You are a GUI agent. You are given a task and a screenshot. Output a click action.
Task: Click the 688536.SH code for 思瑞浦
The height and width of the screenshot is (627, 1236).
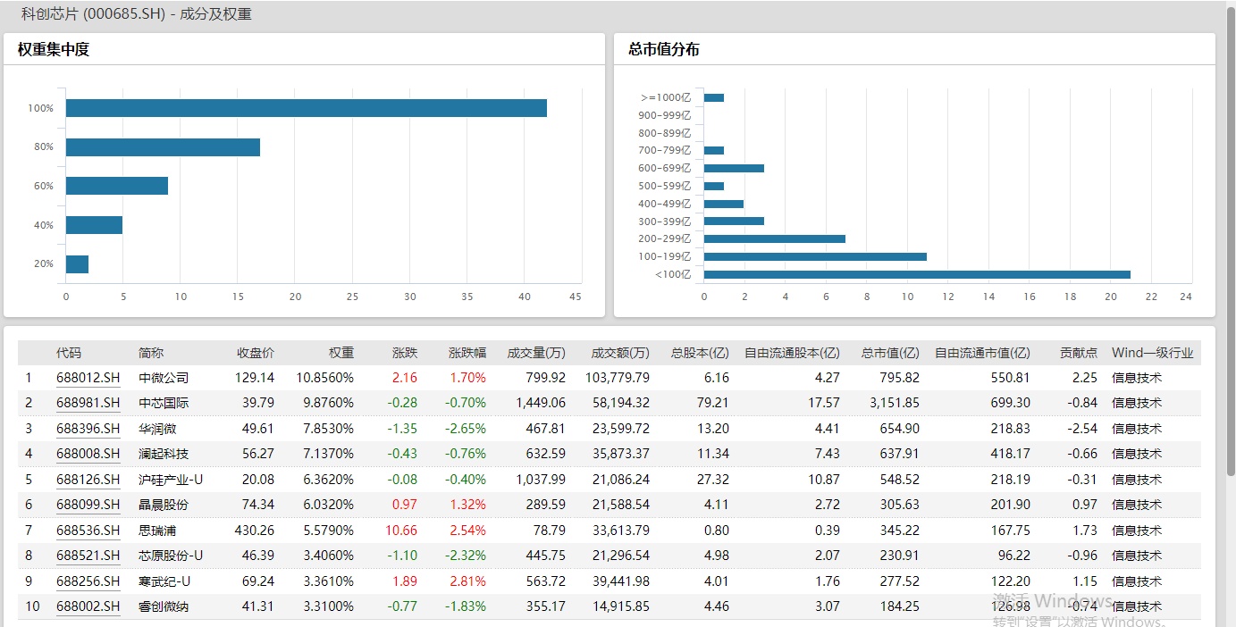coord(88,531)
